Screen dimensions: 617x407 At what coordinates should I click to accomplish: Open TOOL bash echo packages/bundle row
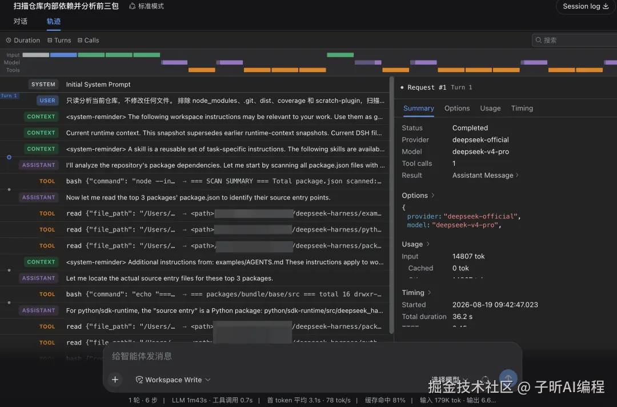pyautogui.click(x=195, y=294)
